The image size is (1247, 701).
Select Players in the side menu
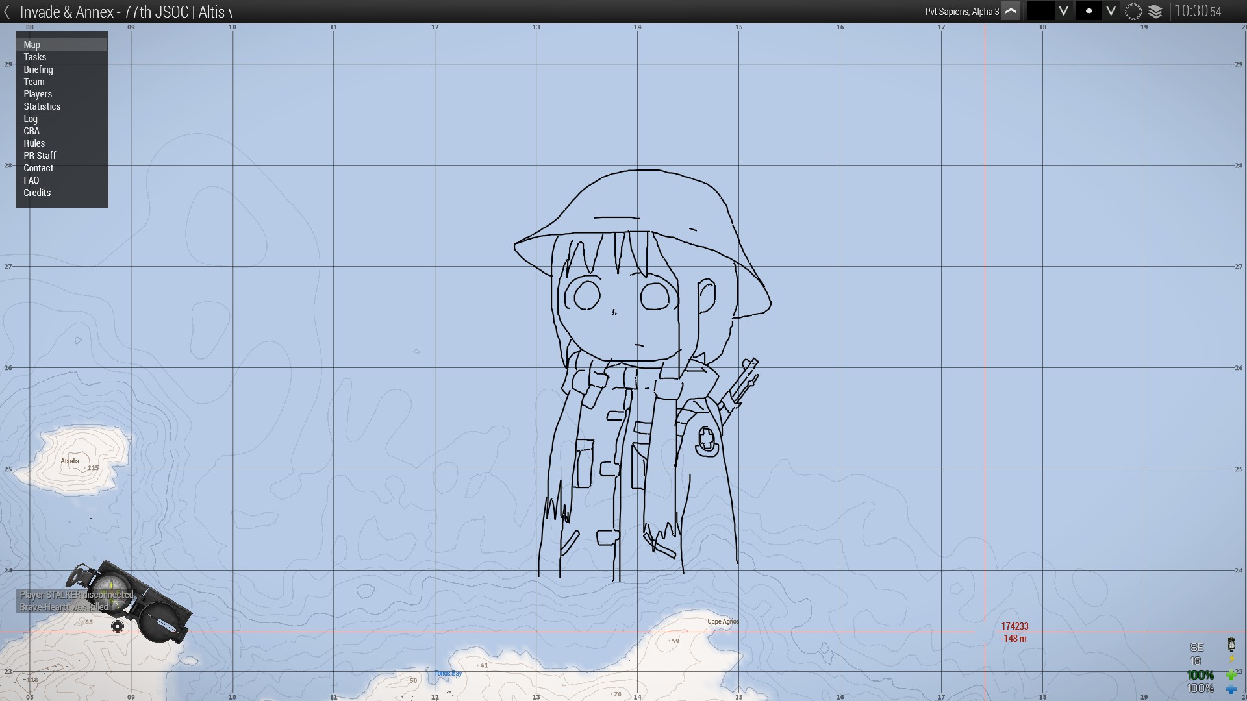coord(38,94)
